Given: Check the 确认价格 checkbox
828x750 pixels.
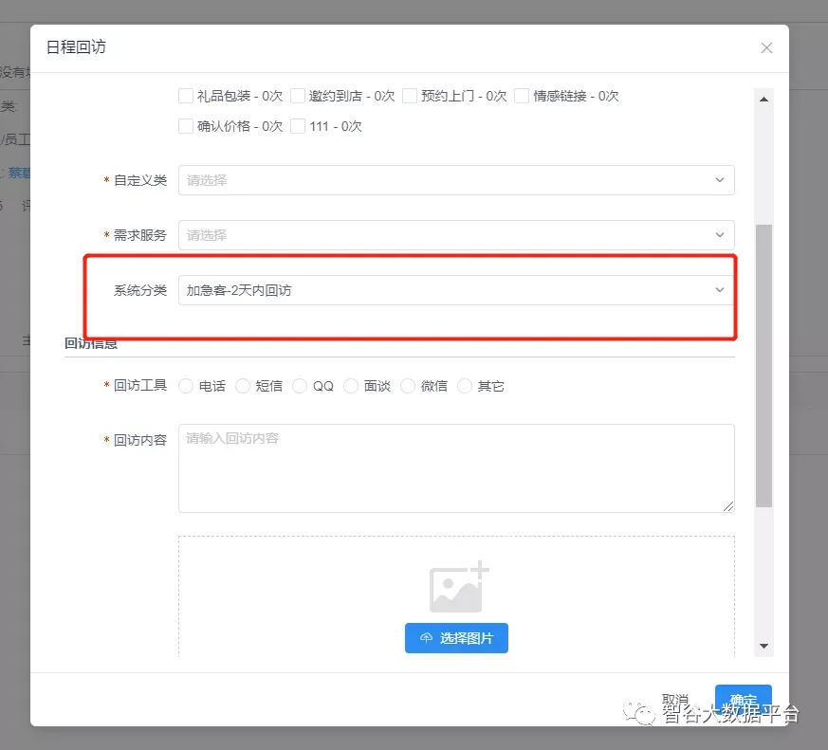Looking at the screenshot, I should tap(186, 126).
